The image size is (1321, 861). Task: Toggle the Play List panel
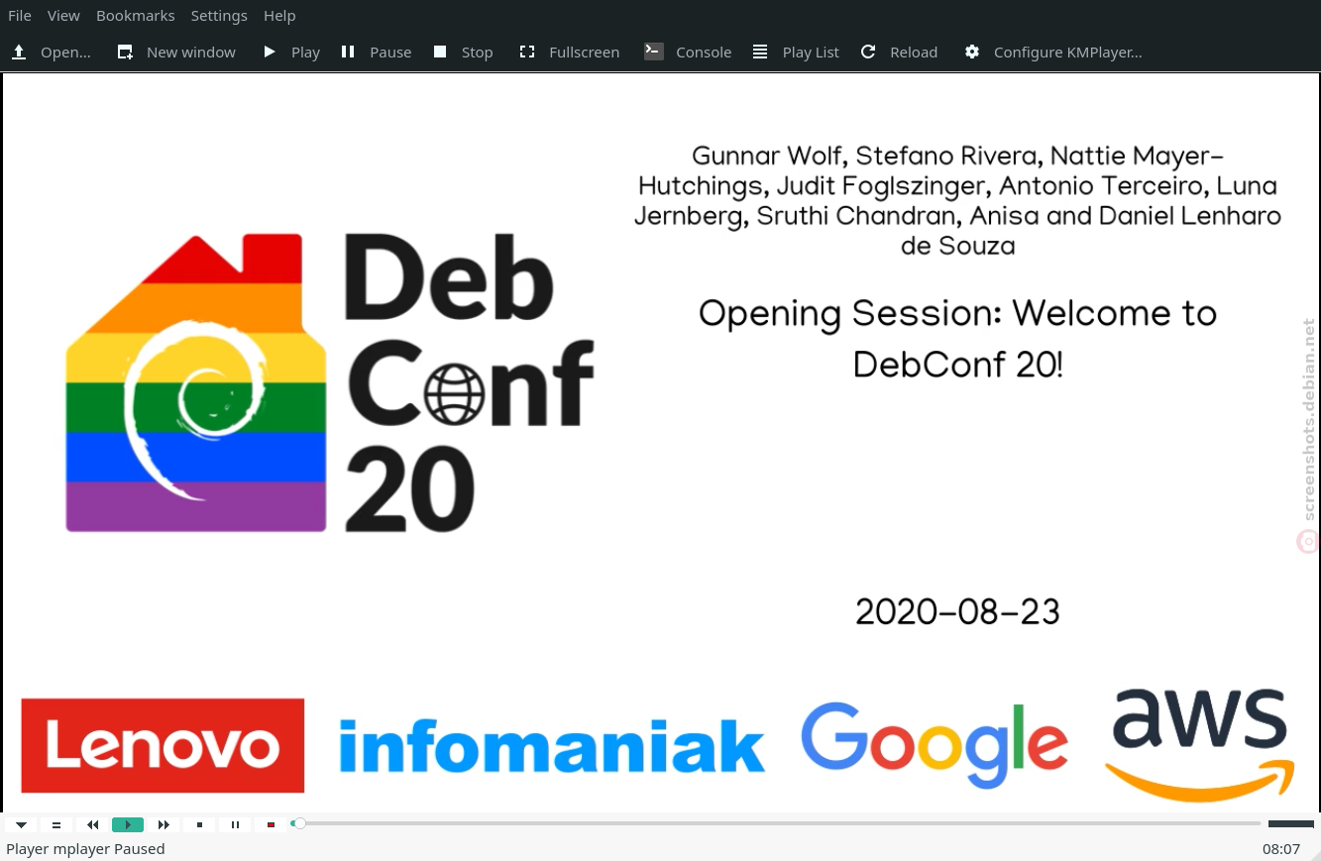click(796, 52)
